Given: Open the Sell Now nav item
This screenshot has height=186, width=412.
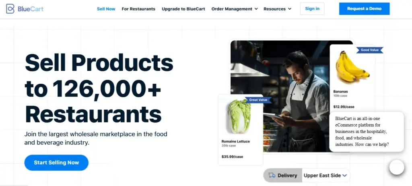Looking at the screenshot, I should pyautogui.click(x=106, y=9).
